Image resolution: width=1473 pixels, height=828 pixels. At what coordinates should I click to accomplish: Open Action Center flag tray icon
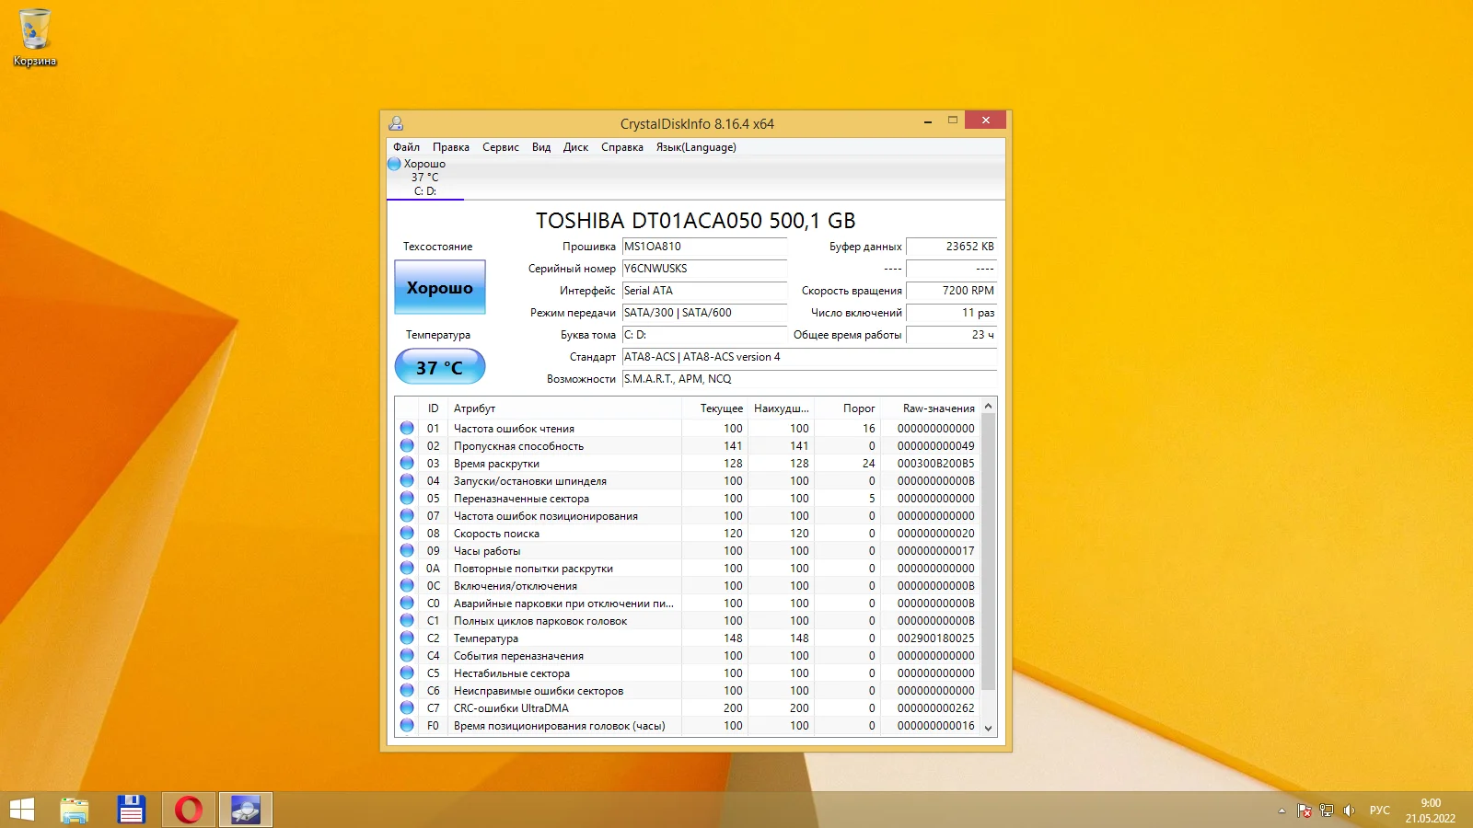(x=1305, y=811)
